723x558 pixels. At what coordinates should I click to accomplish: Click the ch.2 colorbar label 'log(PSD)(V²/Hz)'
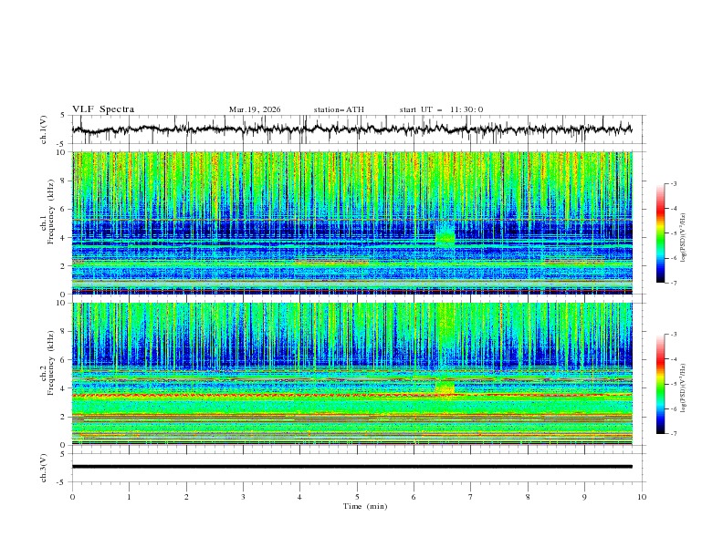683,388
